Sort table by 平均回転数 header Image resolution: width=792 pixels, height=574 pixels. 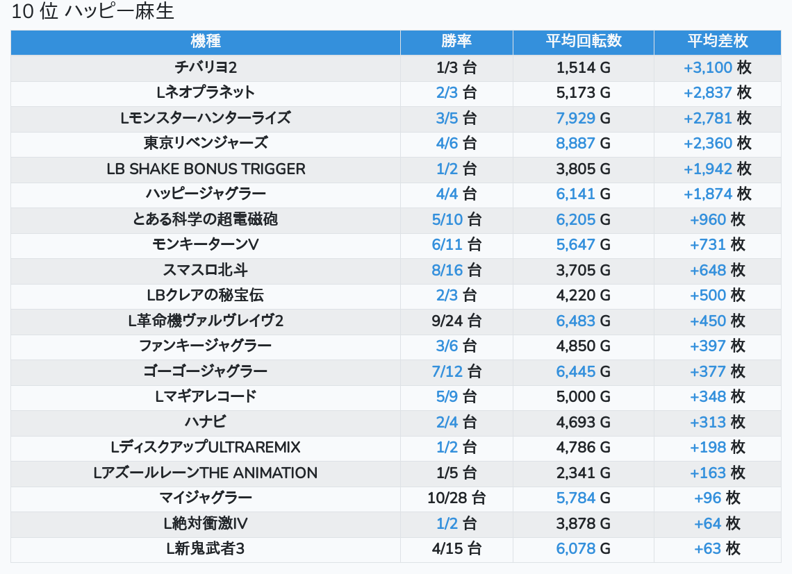583,41
